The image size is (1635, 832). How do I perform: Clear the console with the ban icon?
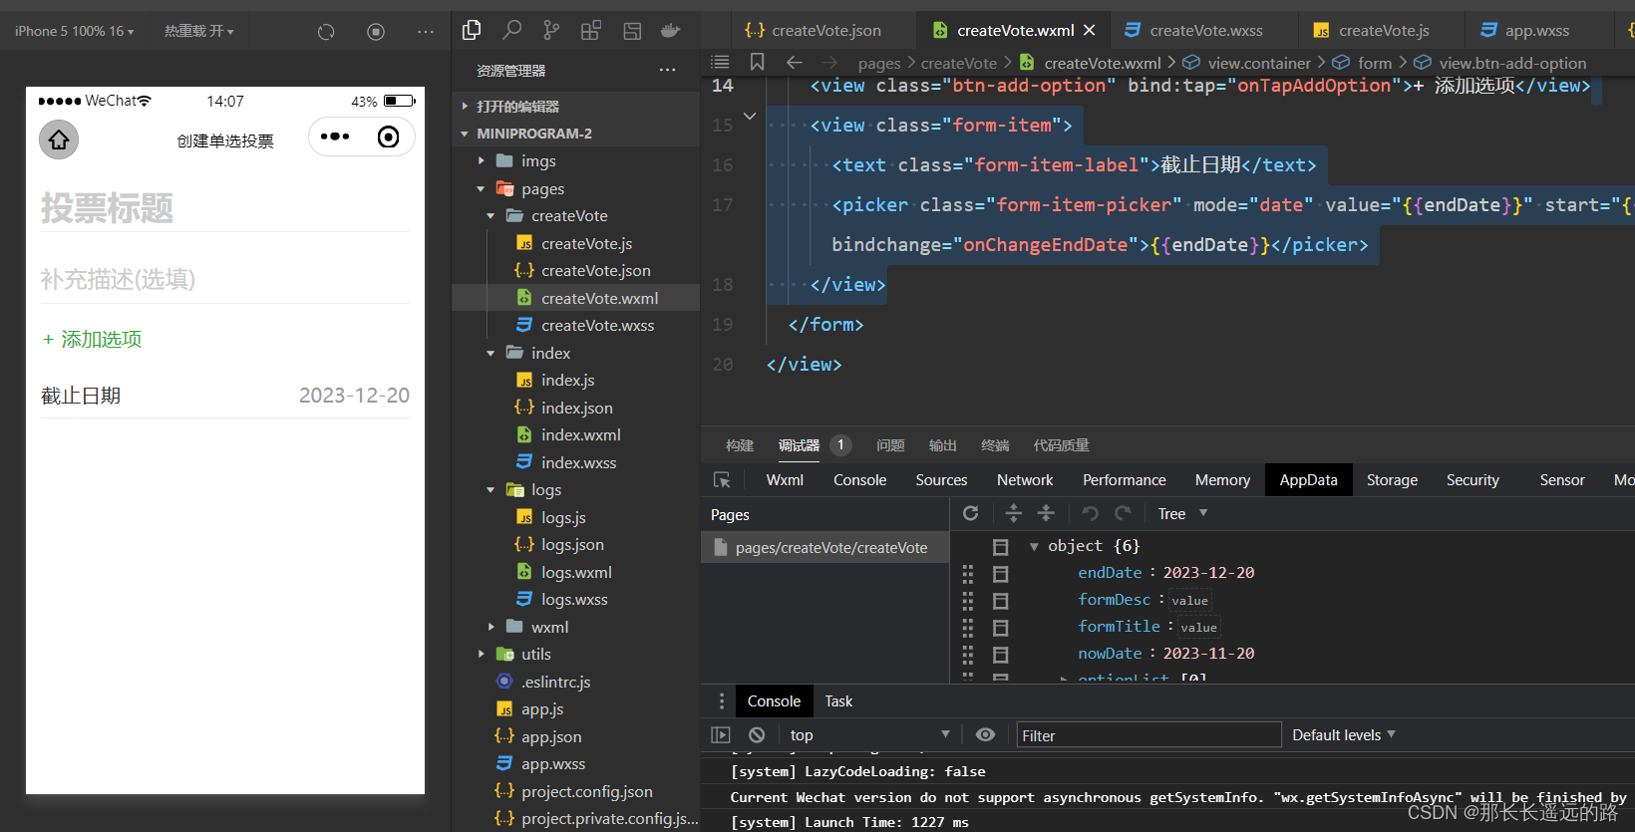[757, 734]
